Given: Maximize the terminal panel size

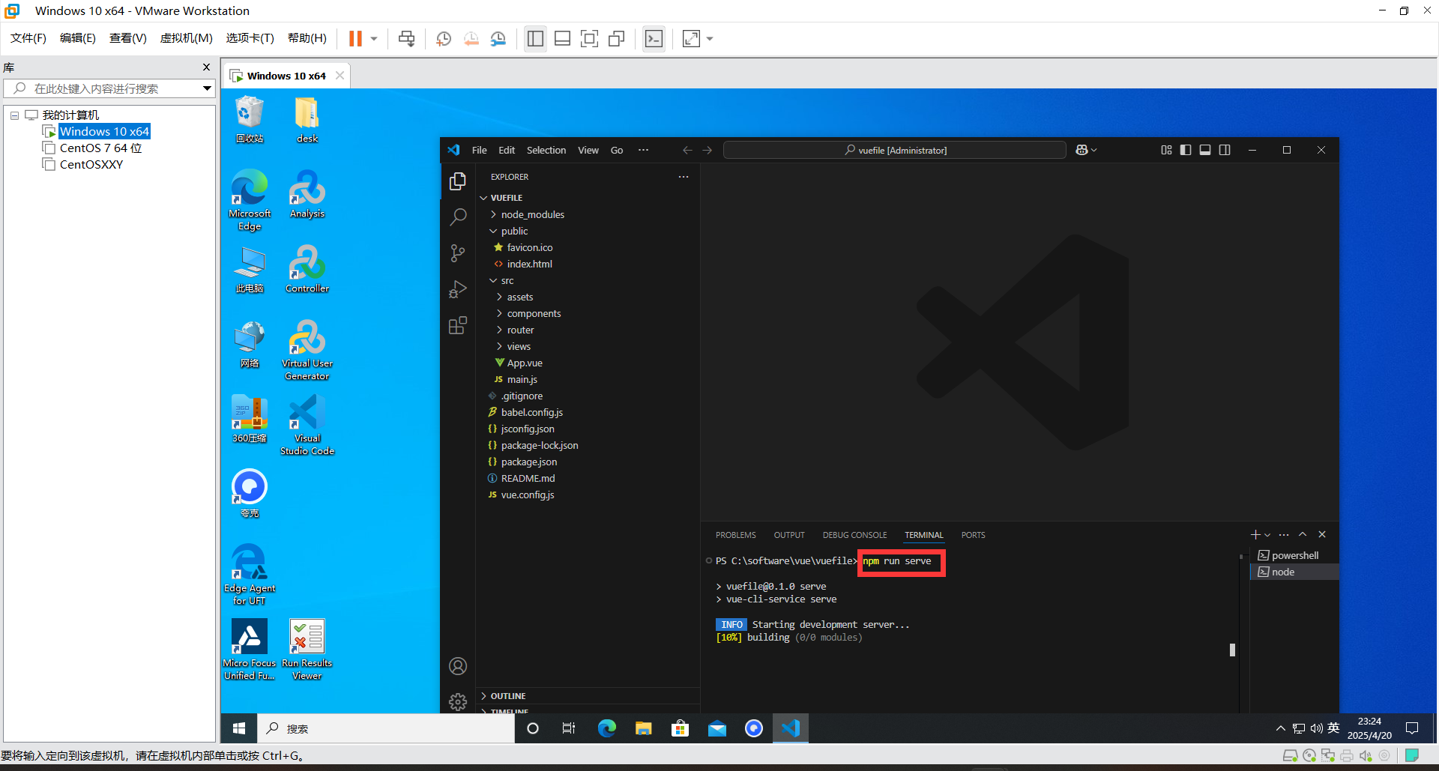Looking at the screenshot, I should point(1303,534).
